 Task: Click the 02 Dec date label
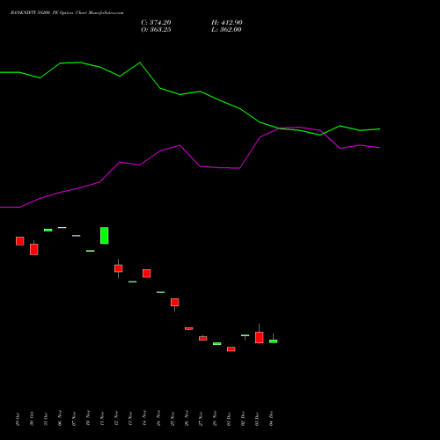point(243,418)
